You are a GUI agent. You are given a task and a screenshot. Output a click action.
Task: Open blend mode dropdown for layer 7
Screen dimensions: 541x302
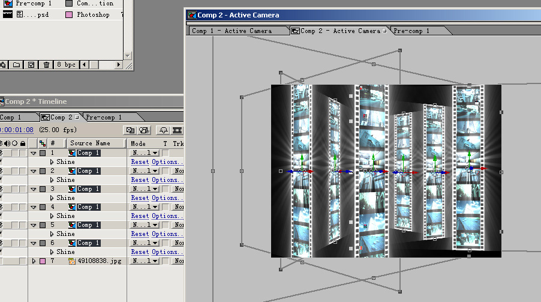(144, 261)
